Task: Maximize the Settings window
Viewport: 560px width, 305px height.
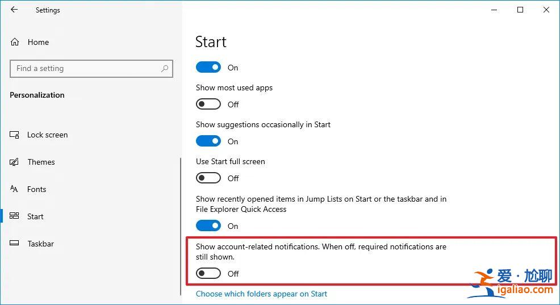Action: pyautogui.click(x=520, y=10)
